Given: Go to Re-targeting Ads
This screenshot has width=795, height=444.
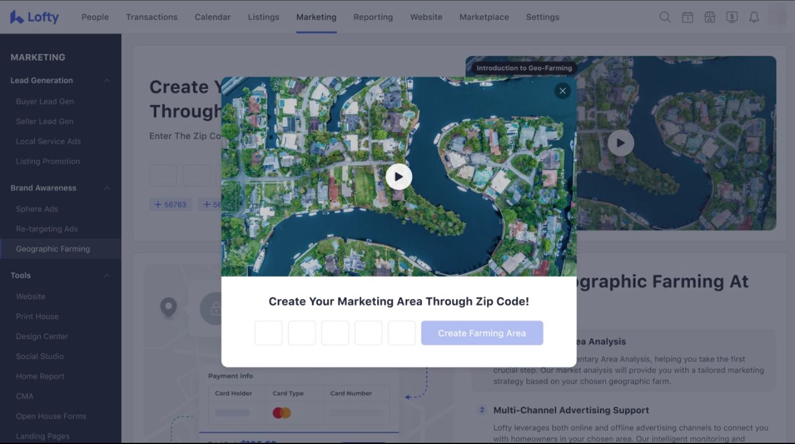Looking at the screenshot, I should (47, 229).
